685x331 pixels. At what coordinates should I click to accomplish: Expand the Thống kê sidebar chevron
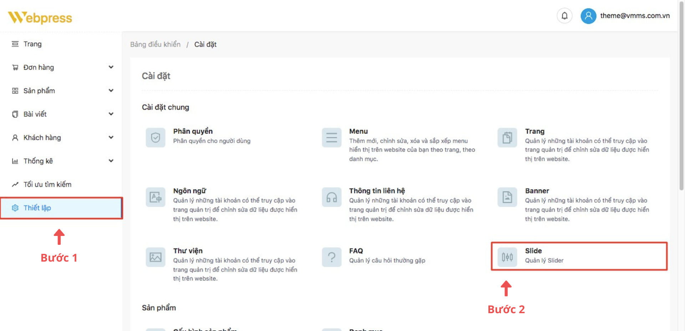tap(111, 161)
